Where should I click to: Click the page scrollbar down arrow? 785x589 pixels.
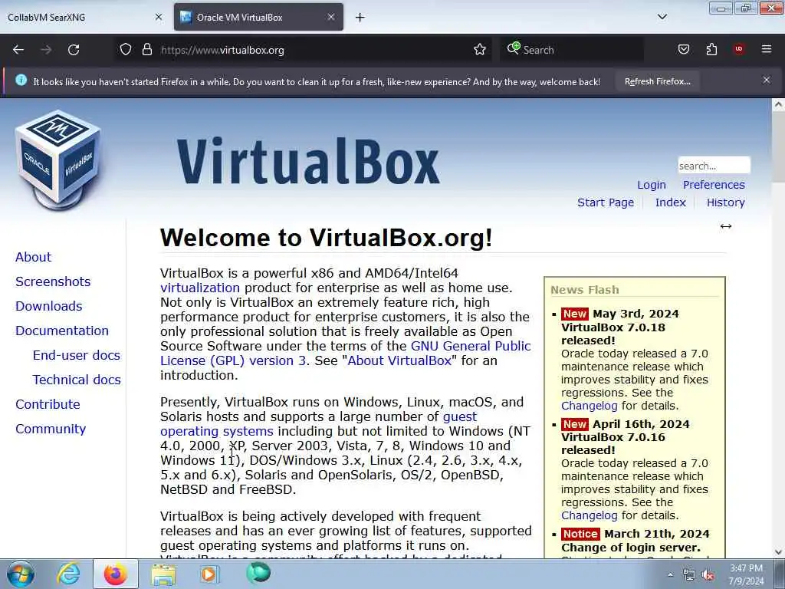coord(778,552)
